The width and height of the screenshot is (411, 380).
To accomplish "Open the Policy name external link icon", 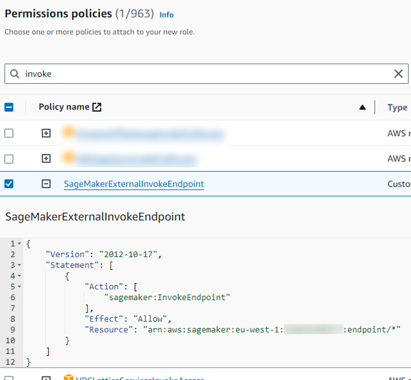I will 97,107.
